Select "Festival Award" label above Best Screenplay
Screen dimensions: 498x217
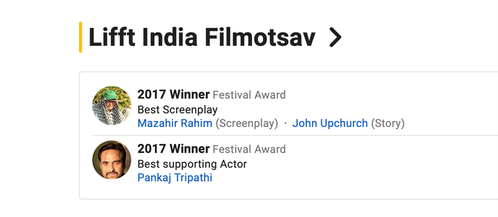click(249, 96)
